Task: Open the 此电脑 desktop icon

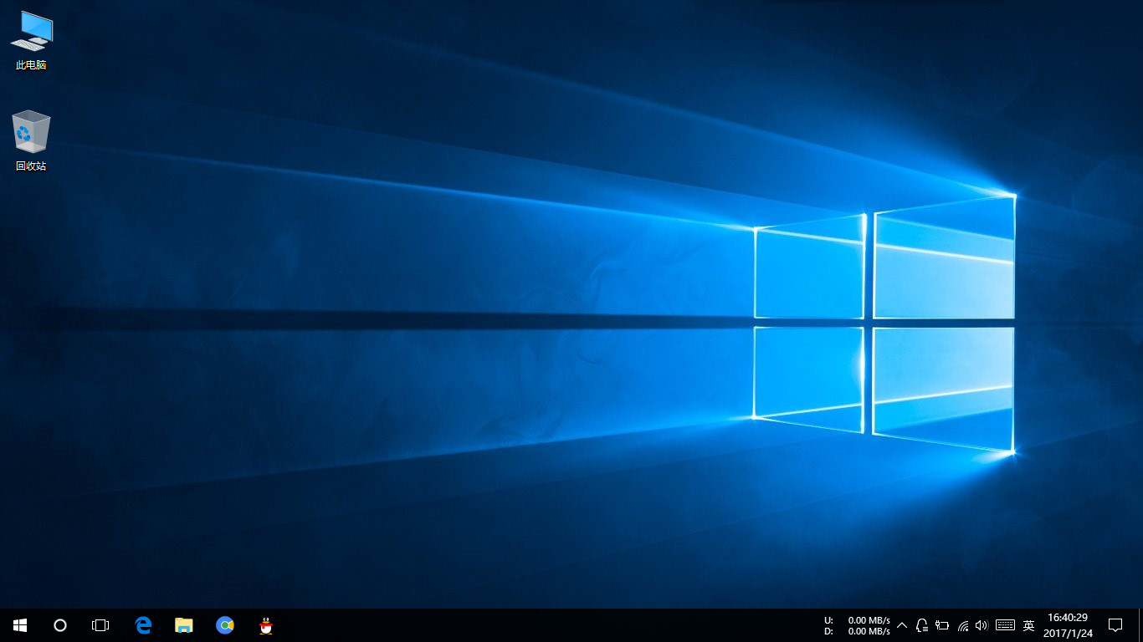Action: coord(31,38)
